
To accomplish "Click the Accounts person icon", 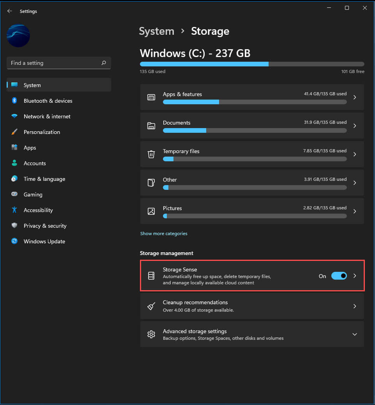I will click(14, 163).
